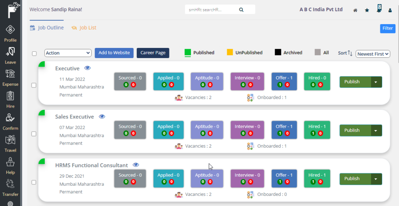Expand Publish arrow for Sales Executive job
The image size is (399, 206).
pyautogui.click(x=376, y=130)
